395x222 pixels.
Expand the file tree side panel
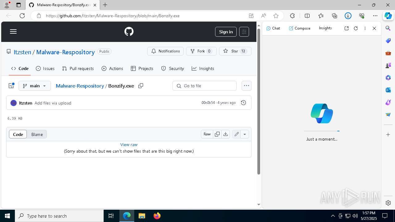(x=11, y=86)
